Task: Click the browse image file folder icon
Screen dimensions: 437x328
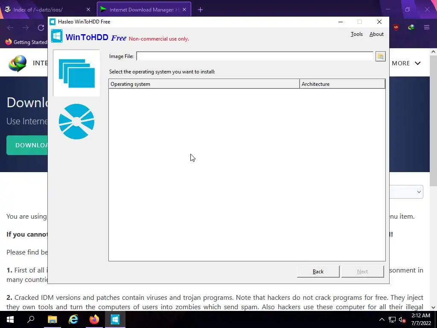Action: (380, 56)
